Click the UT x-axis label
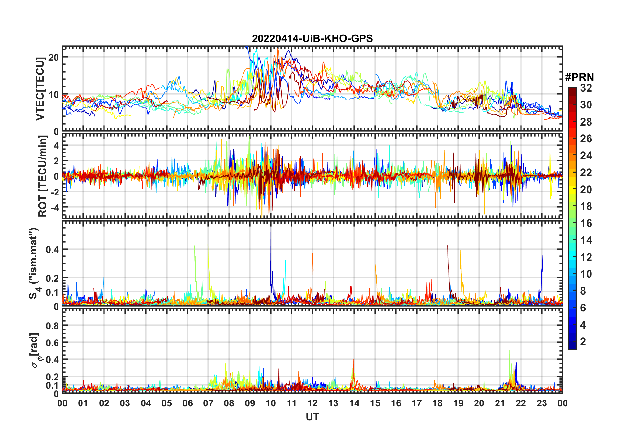 point(312,417)
